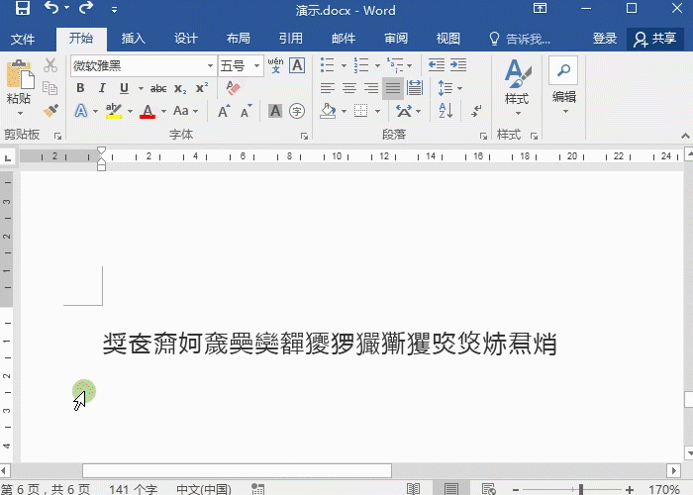
Task: Open the Find/Editing magnifier button
Action: coord(563,70)
